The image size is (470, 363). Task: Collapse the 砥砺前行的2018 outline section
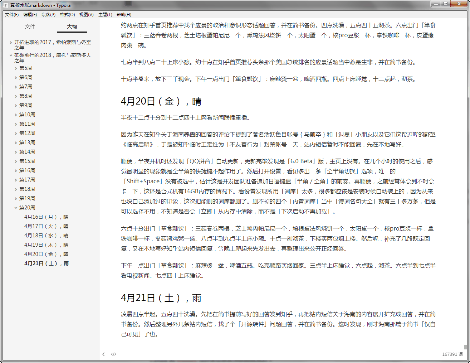pos(11,55)
